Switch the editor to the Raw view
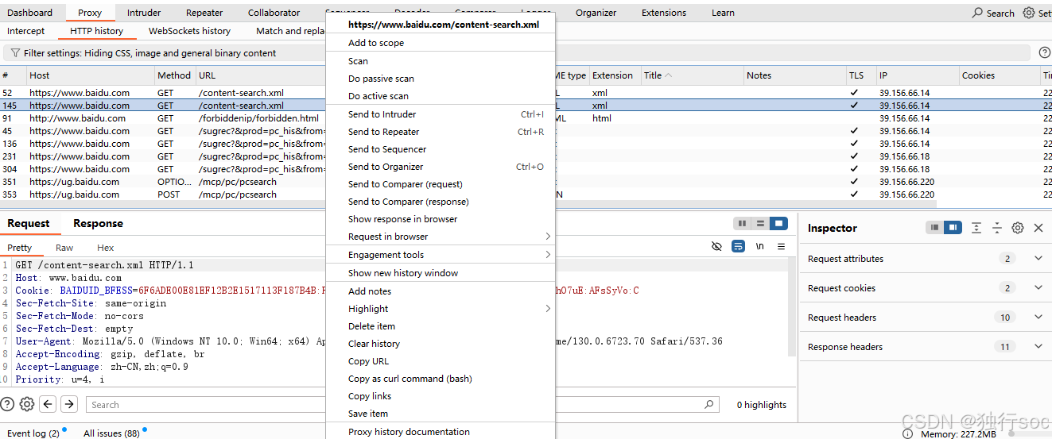1052x439 pixels. click(x=64, y=248)
